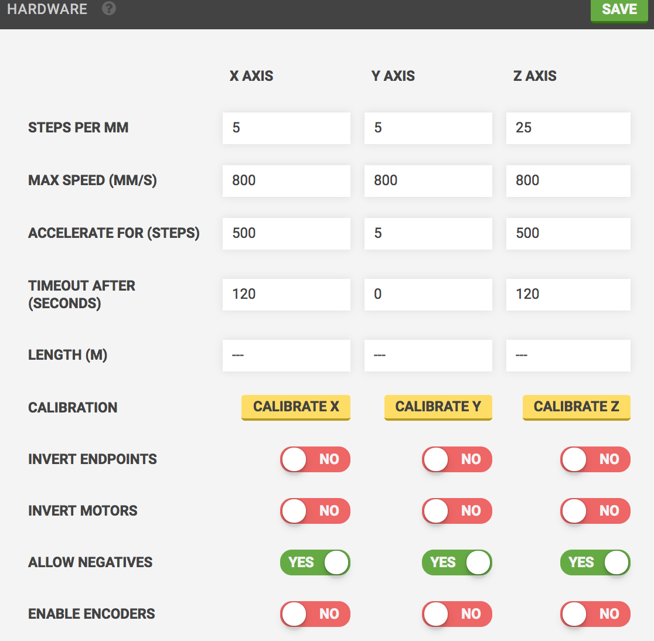
Task: Select the Z axis Timeout After field
Action: point(568,294)
